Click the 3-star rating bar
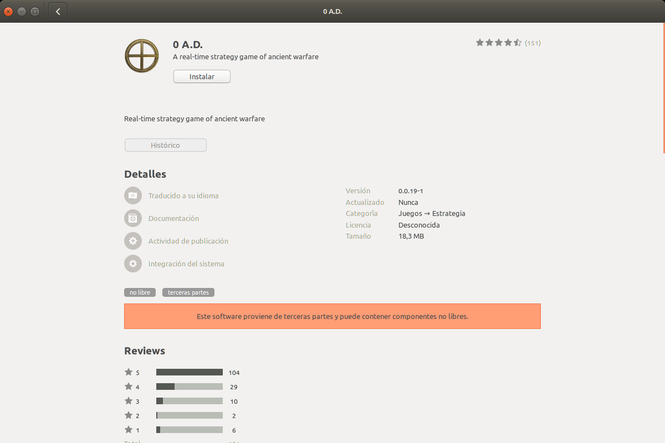665x443 pixels. (189, 401)
